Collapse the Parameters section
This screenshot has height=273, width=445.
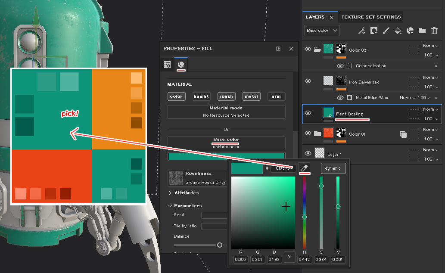(x=170, y=206)
